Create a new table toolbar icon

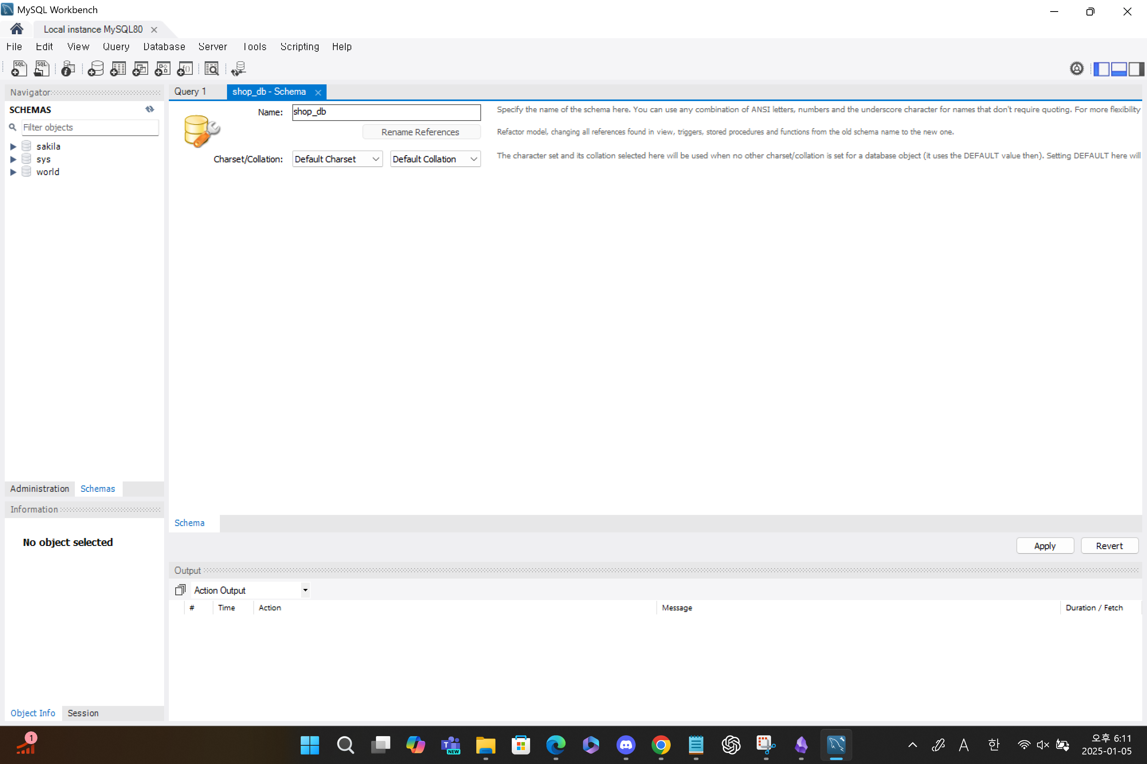(118, 69)
